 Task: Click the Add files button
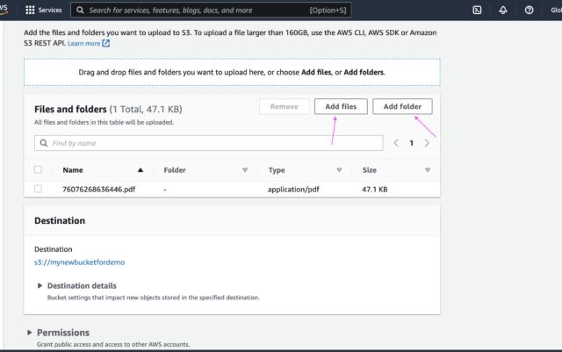[341, 106]
